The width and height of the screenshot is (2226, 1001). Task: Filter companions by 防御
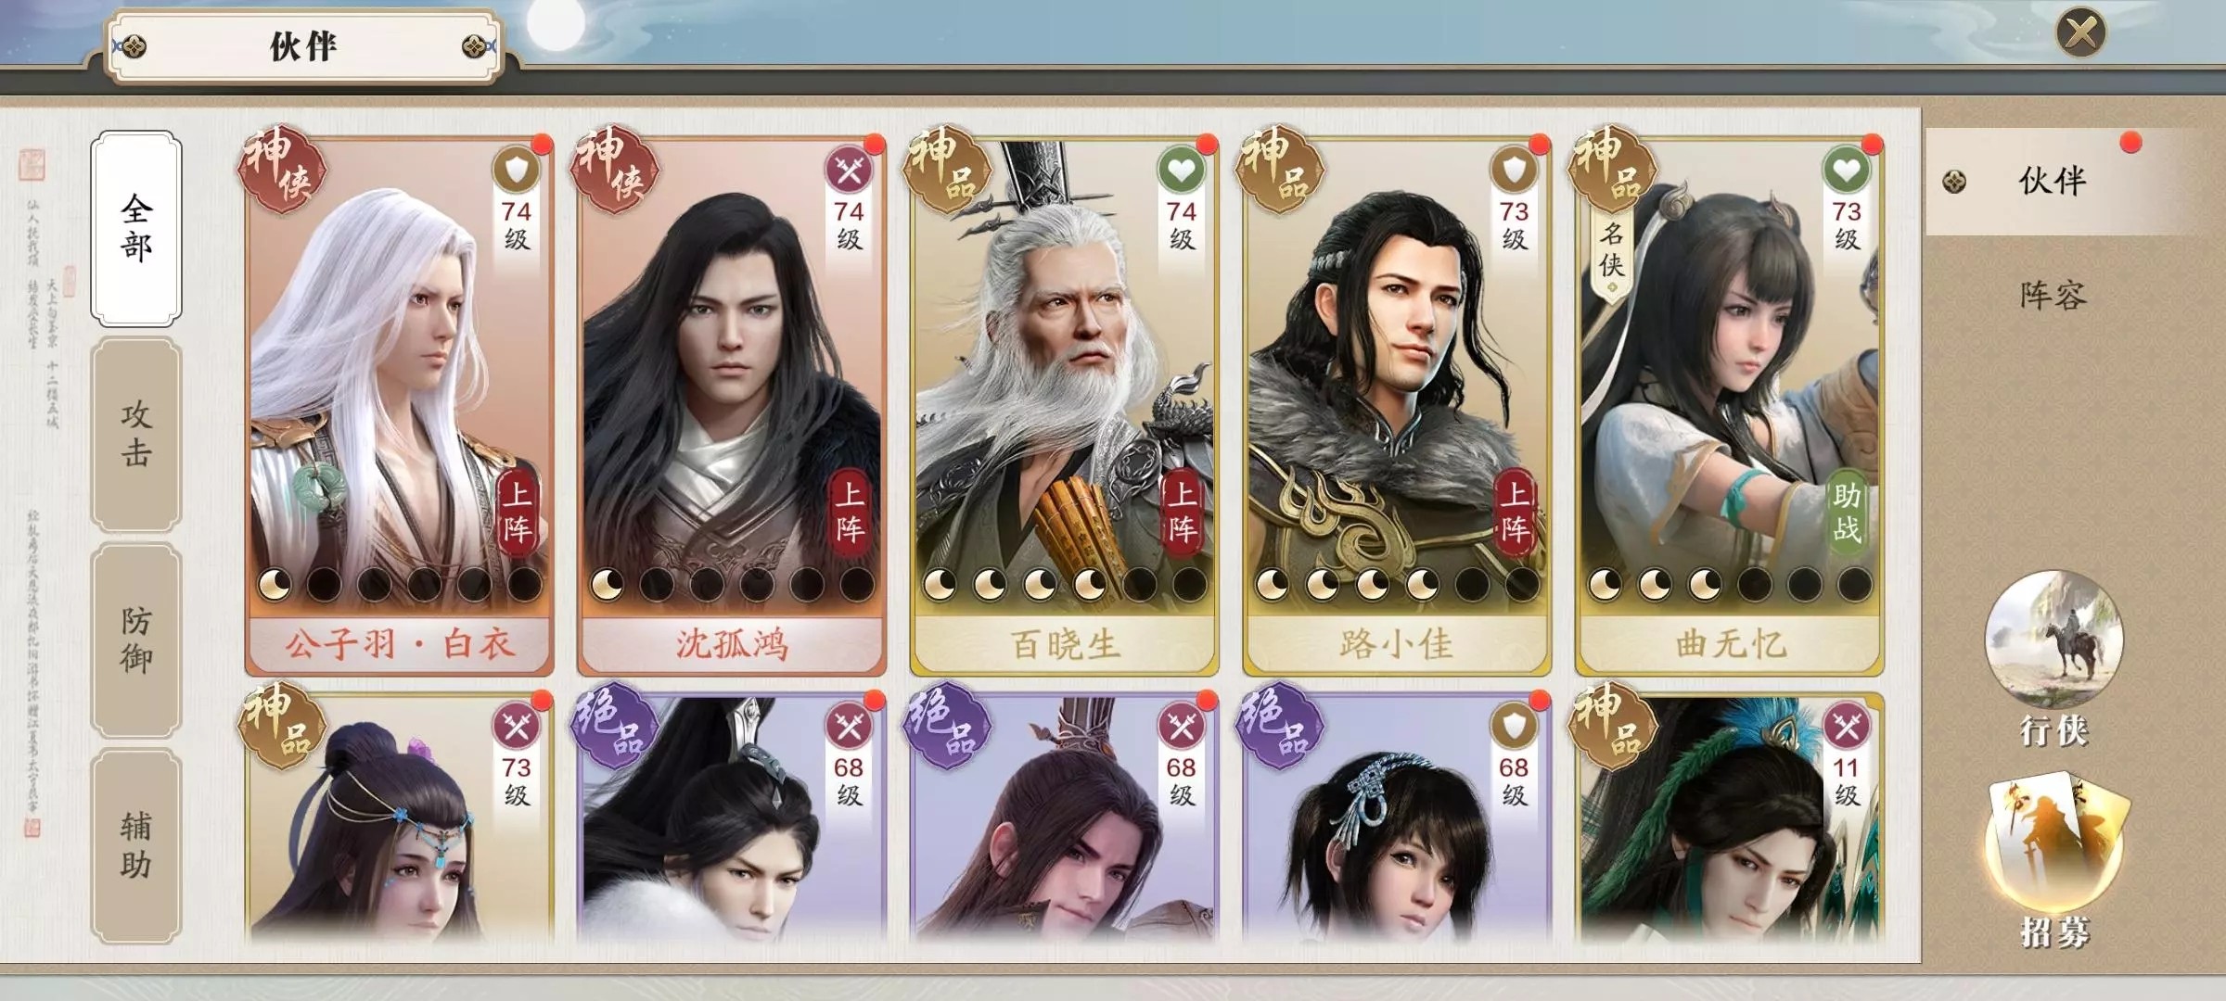point(136,640)
